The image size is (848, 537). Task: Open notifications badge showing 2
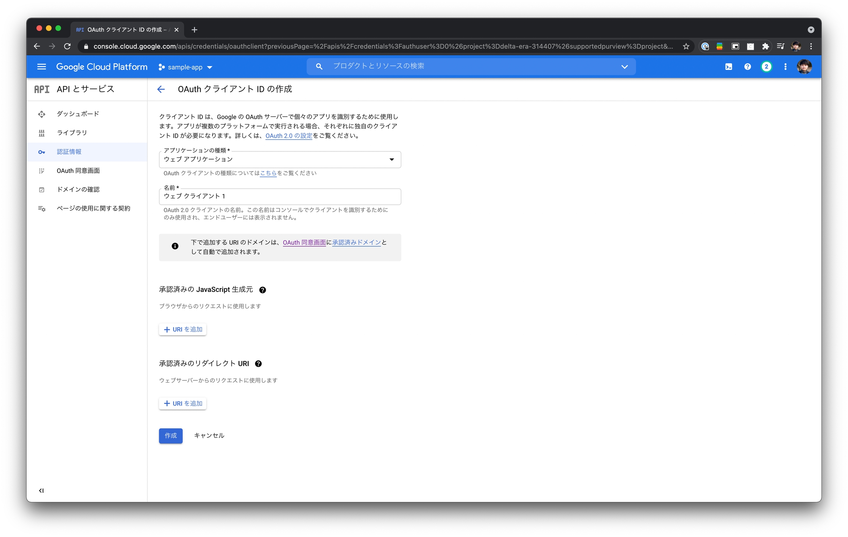(766, 67)
